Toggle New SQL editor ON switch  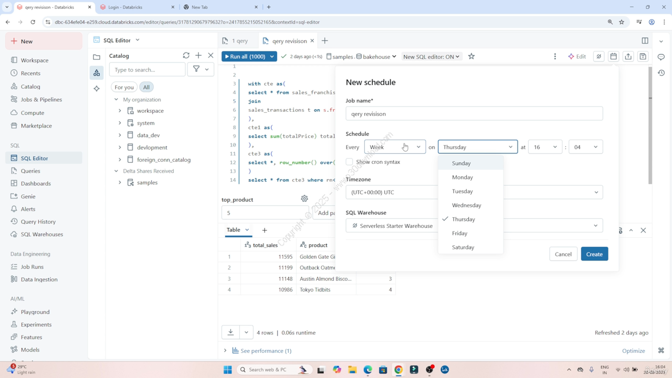pos(431,56)
